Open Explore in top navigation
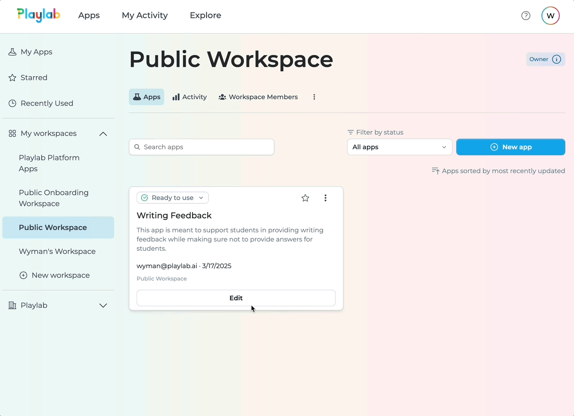This screenshot has width=574, height=416. click(205, 15)
